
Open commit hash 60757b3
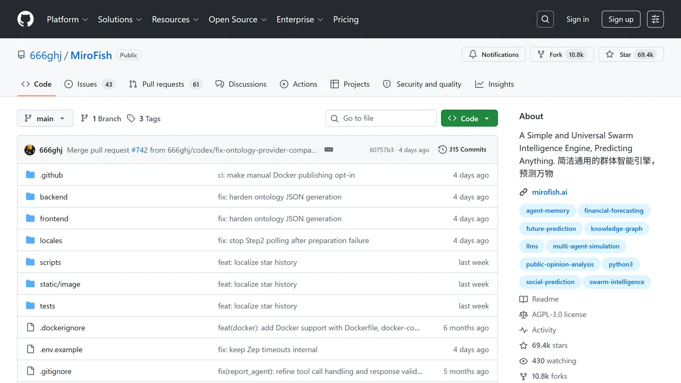pyautogui.click(x=381, y=150)
